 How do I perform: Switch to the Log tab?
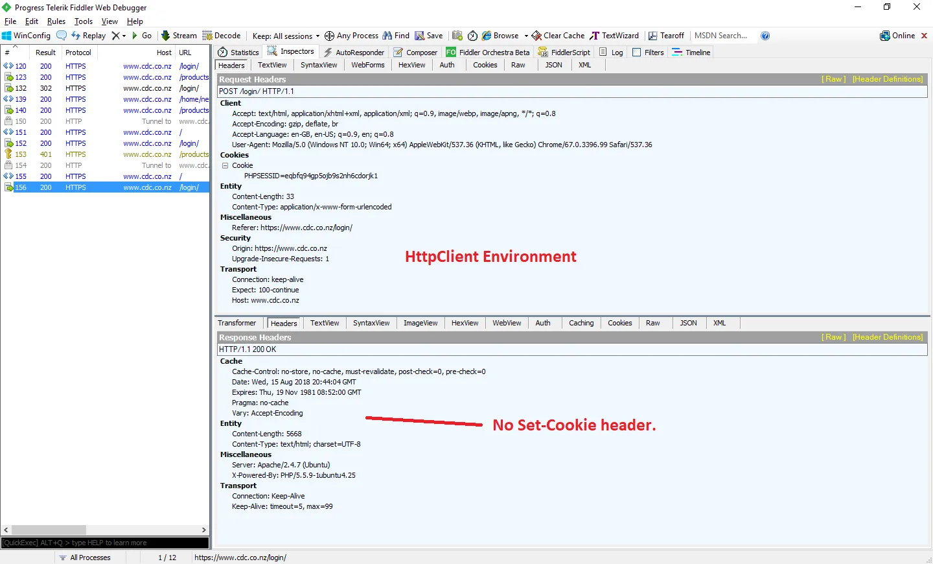pos(611,53)
